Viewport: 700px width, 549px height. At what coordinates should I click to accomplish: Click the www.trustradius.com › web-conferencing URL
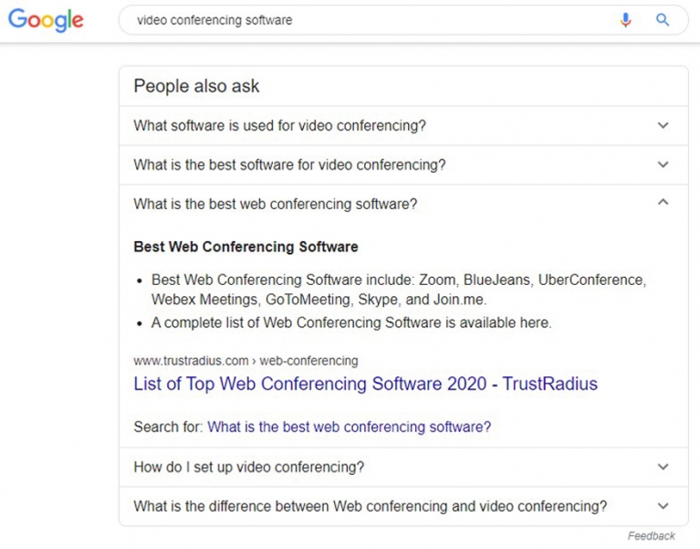click(246, 361)
